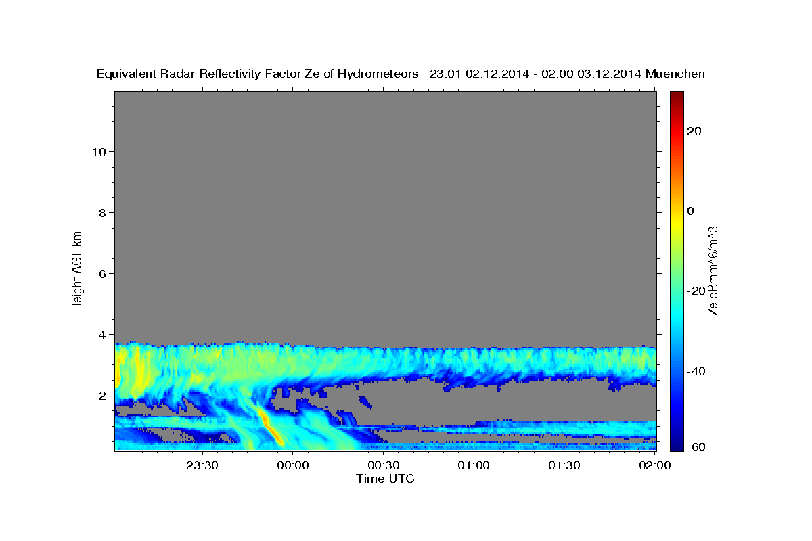Click the colorbar tick label '0'
The width and height of the screenshot is (812, 541).
(x=691, y=211)
